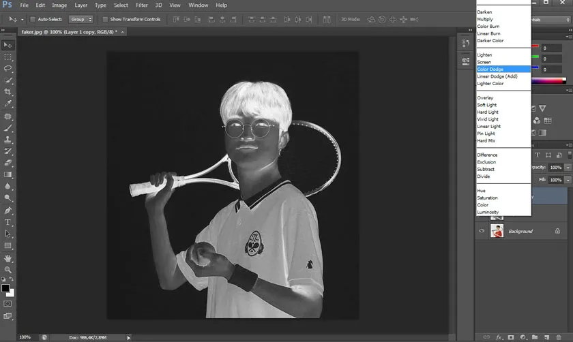Switch to the faker.jpg document tab
The width and height of the screenshot is (573, 342).
pos(68,31)
